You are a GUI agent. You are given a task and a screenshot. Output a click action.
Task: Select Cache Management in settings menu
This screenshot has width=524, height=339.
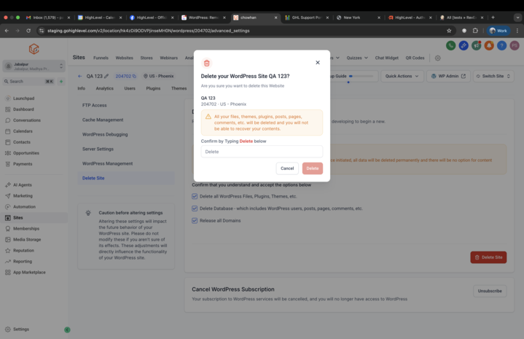click(103, 120)
